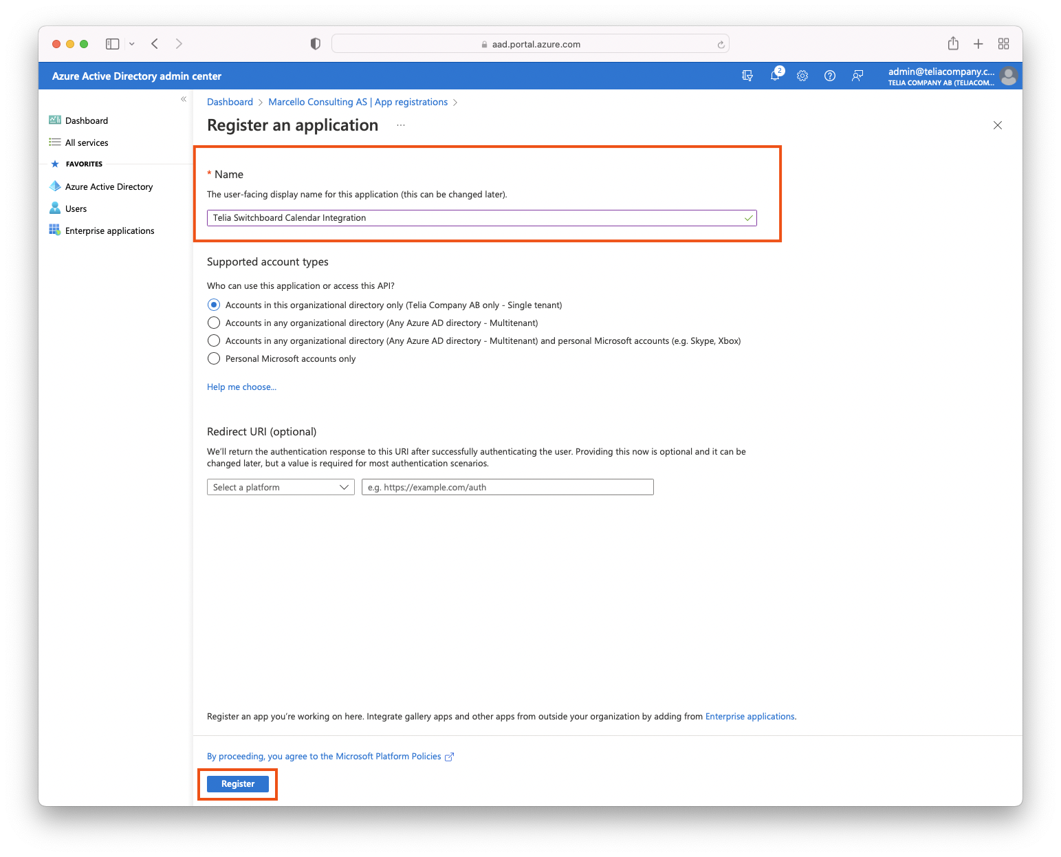Viewport: 1061px width, 857px height.
Task: Open the Cloud Shell / directory filter icon
Action: pyautogui.click(x=747, y=76)
